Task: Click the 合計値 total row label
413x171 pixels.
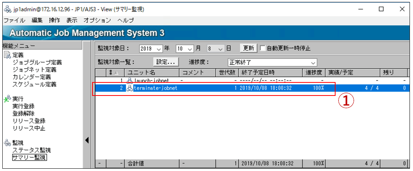Action: coord(136,163)
